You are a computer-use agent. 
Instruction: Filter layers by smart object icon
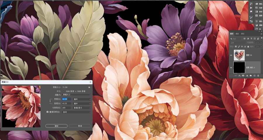click(x=258, y=38)
